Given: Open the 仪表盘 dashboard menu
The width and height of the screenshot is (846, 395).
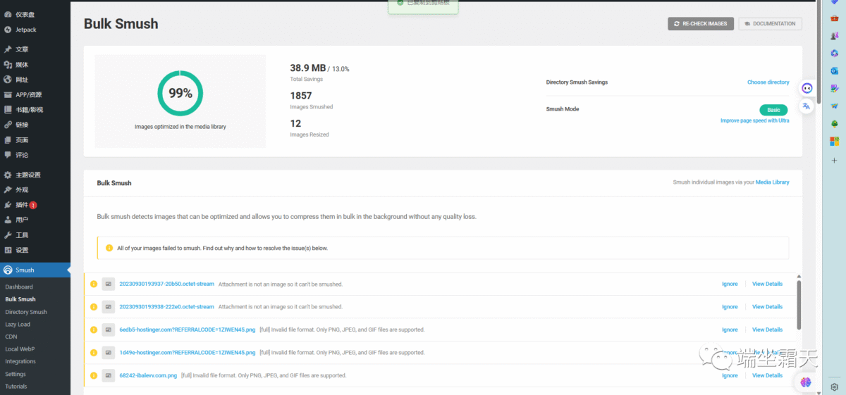Looking at the screenshot, I should (25, 14).
